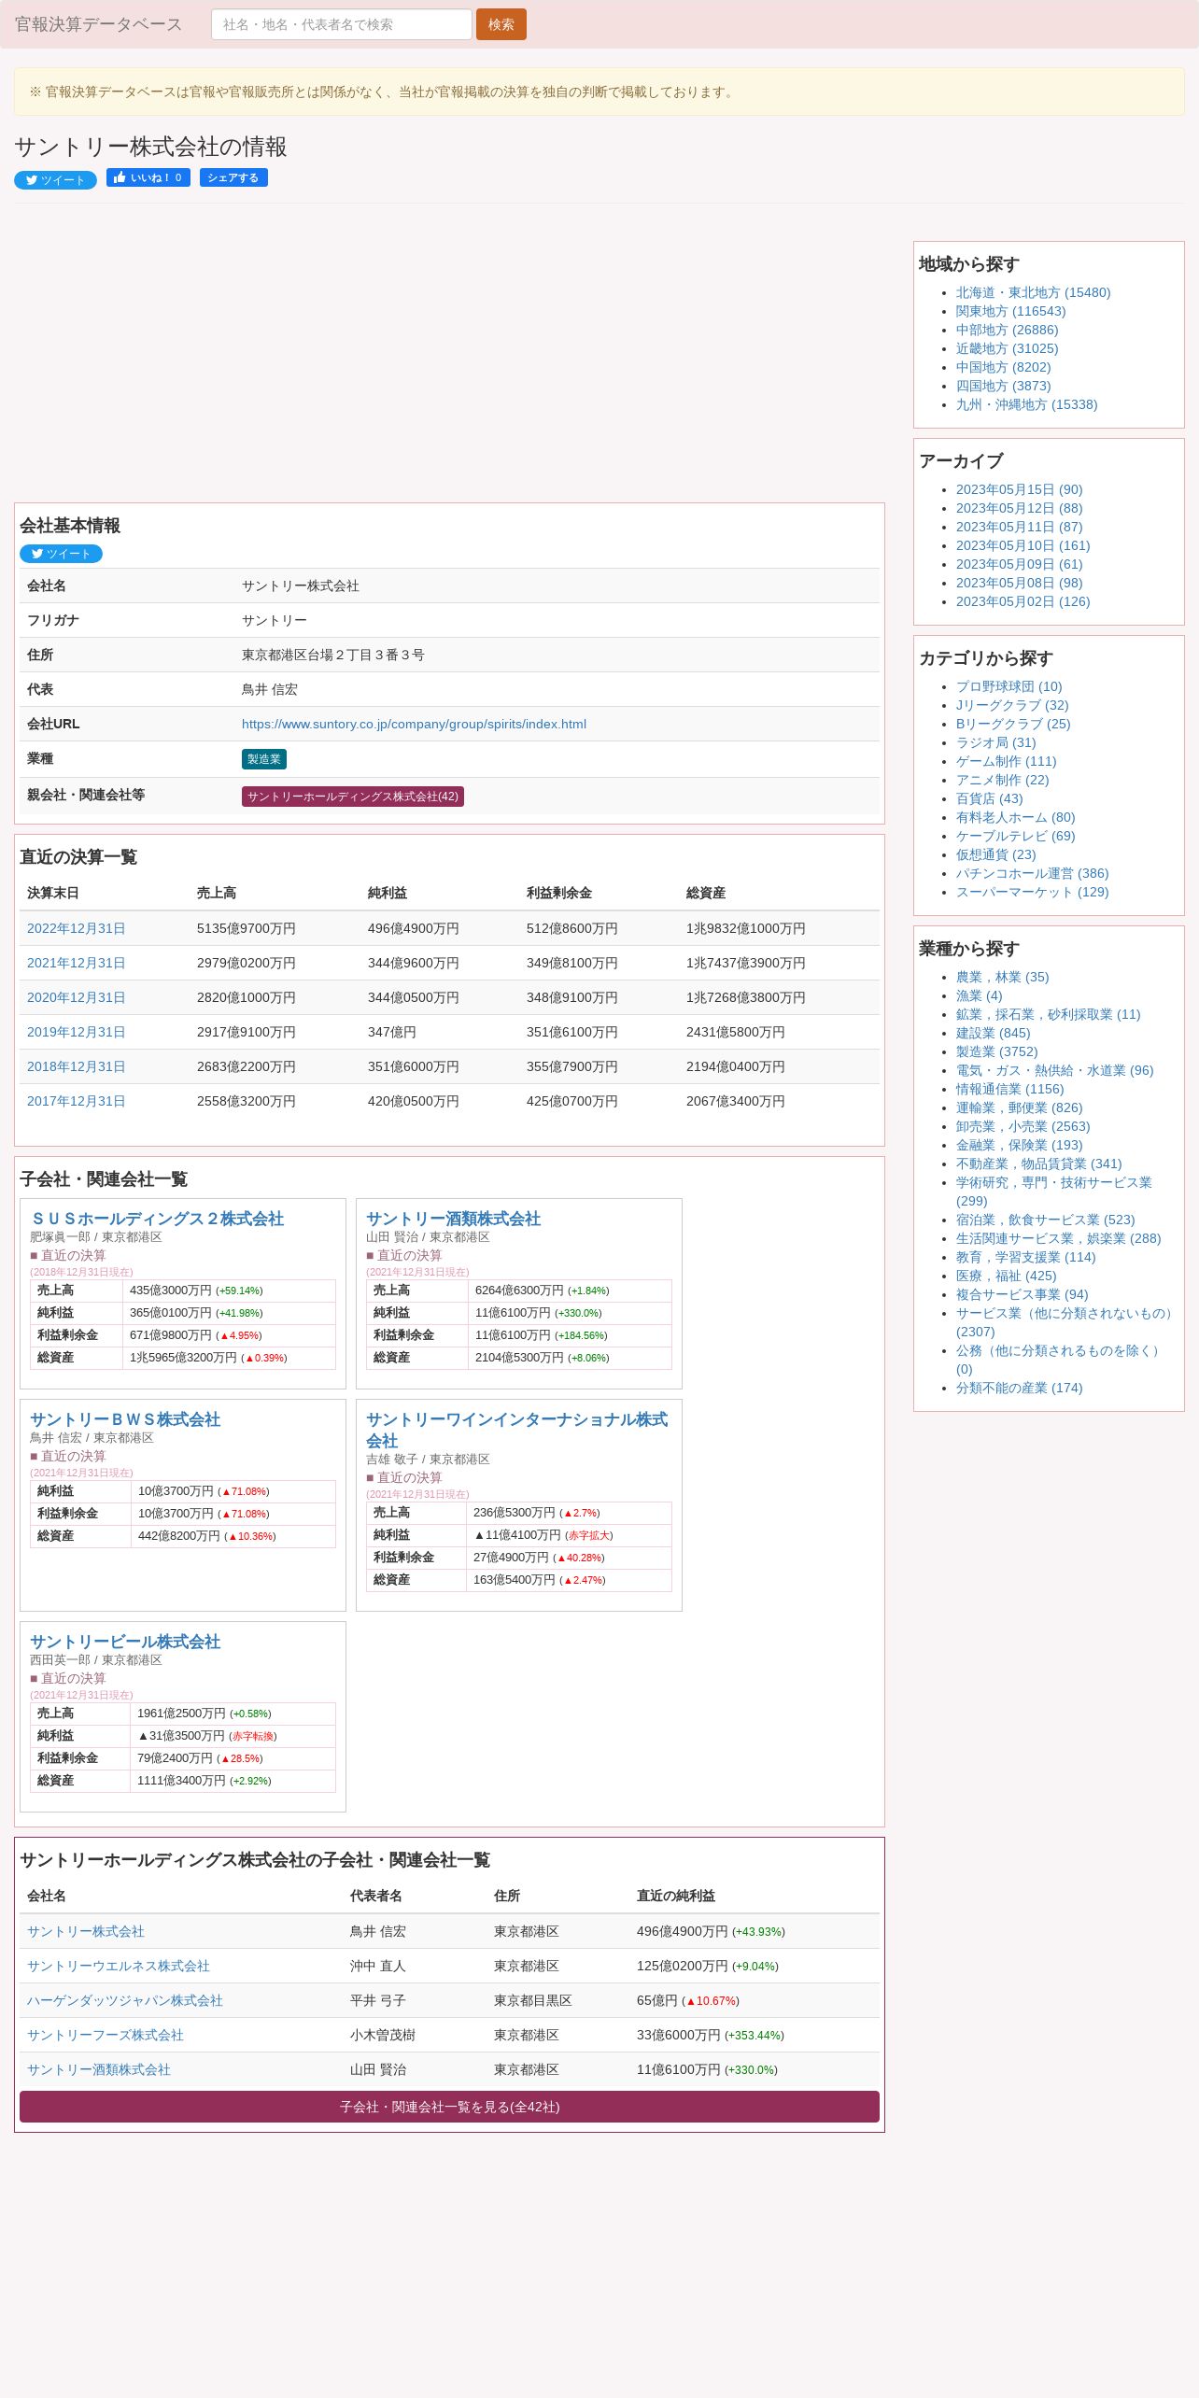Click the orange 検索 button
Image resolution: width=1199 pixels, height=2398 pixels.
(501, 24)
